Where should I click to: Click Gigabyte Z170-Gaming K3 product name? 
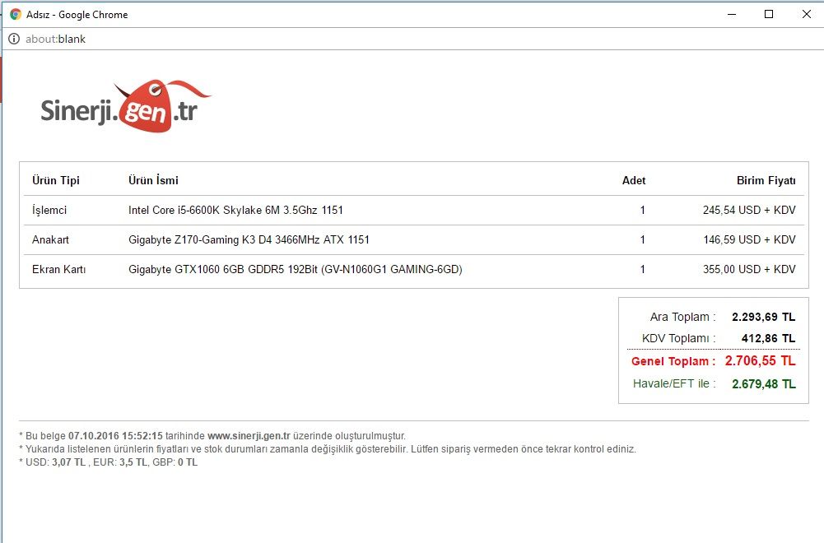click(x=249, y=239)
